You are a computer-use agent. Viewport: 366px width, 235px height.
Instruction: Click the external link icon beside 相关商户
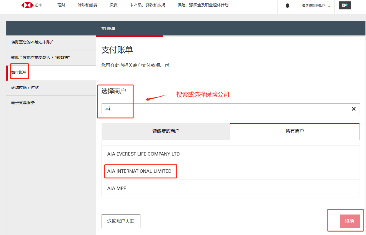(167, 65)
